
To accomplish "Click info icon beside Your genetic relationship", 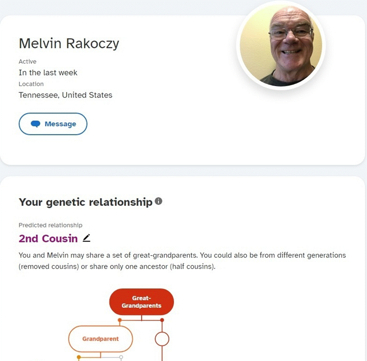I will pyautogui.click(x=158, y=201).
